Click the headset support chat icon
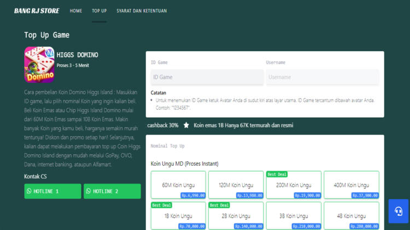The height and width of the screenshot is (230, 410). 399,211
